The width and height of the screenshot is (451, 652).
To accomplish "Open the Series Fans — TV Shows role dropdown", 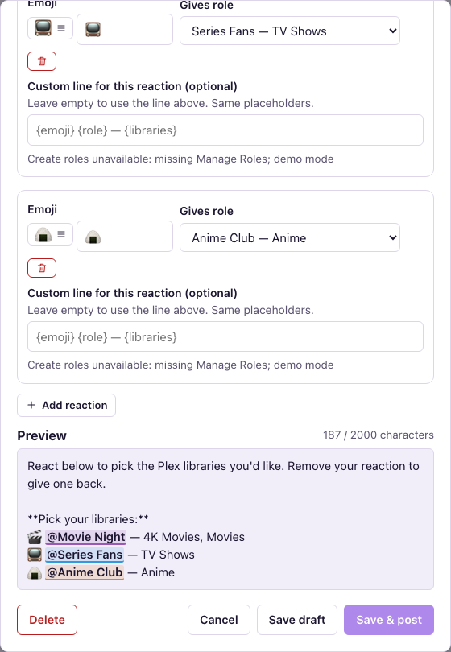I will (x=290, y=31).
